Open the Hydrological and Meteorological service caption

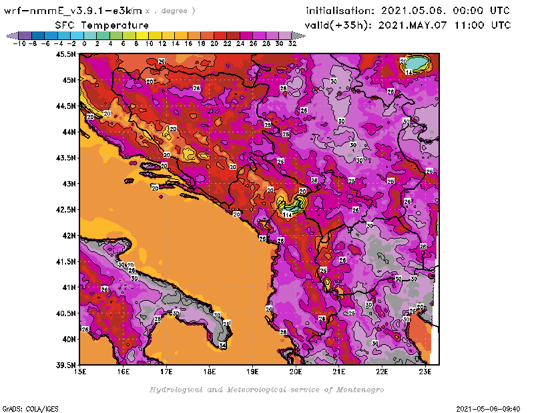pos(266,390)
